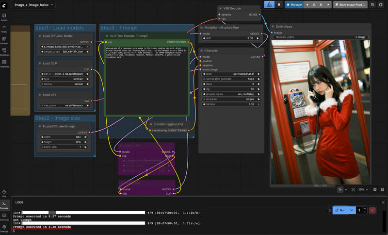Expand the Run options chevron

tap(352, 210)
